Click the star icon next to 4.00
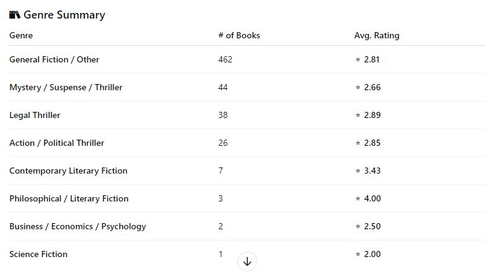This screenshot has height=275, width=489. [358, 199]
